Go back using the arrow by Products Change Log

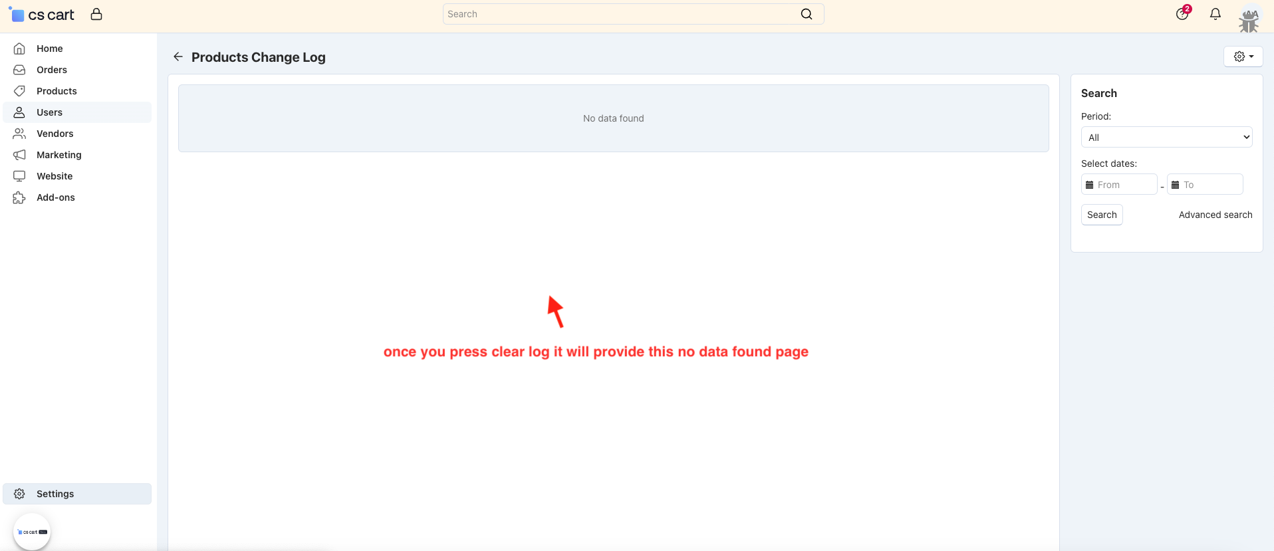[x=178, y=56]
